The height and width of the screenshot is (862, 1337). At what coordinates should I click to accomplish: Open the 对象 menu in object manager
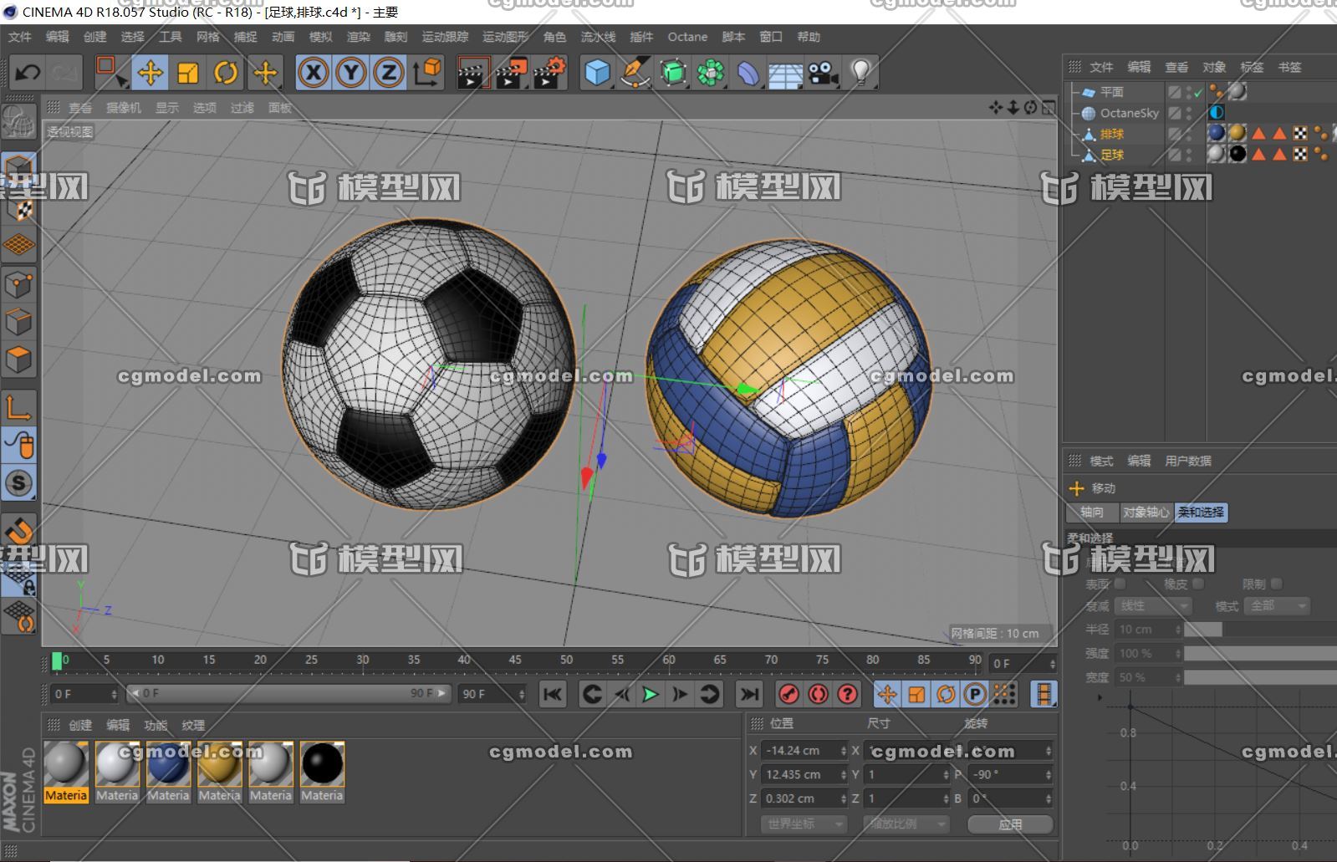(x=1214, y=67)
